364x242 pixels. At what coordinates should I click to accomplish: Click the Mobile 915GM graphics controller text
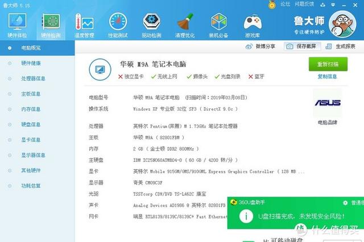tap(218, 172)
